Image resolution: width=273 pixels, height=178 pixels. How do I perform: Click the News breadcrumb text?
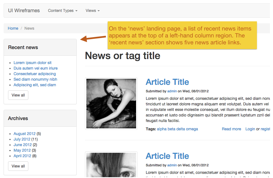(29, 28)
